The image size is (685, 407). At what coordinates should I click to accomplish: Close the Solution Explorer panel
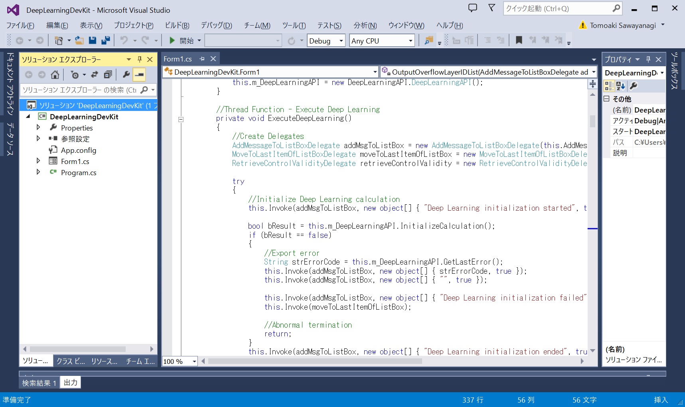coord(150,59)
